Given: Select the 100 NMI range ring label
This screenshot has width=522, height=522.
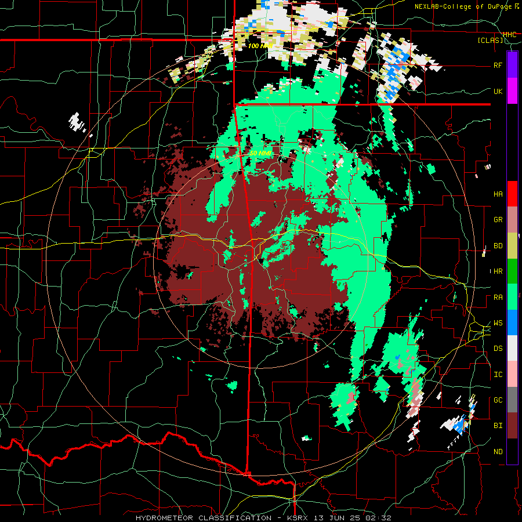Looking at the screenshot, I should pyautogui.click(x=260, y=46).
